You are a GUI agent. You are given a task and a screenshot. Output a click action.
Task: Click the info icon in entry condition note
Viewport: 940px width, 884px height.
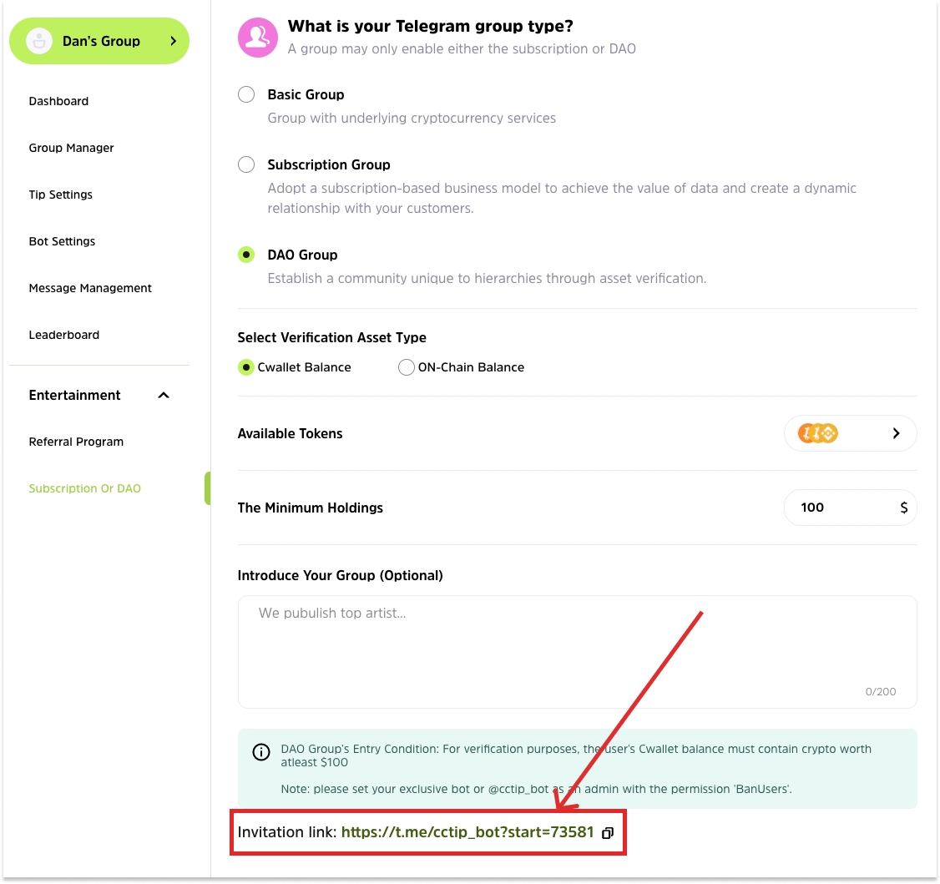(261, 753)
